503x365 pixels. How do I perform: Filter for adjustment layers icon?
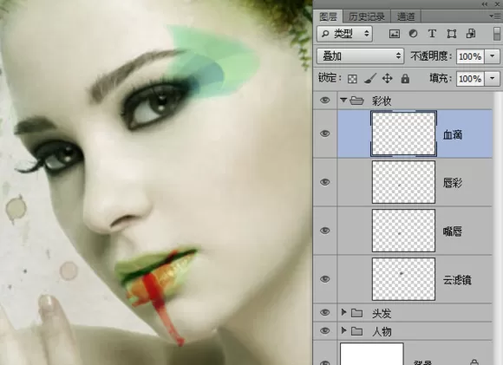(x=413, y=34)
